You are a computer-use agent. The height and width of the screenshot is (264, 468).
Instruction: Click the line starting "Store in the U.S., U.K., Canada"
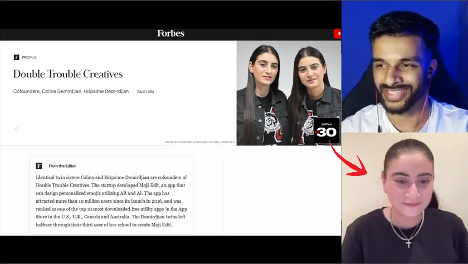[110, 217]
